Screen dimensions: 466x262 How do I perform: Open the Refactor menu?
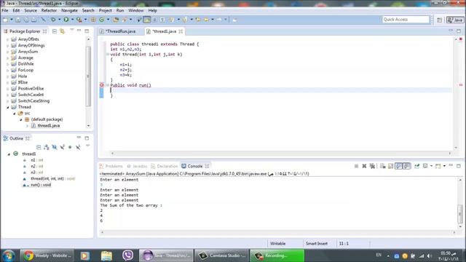tap(49, 10)
